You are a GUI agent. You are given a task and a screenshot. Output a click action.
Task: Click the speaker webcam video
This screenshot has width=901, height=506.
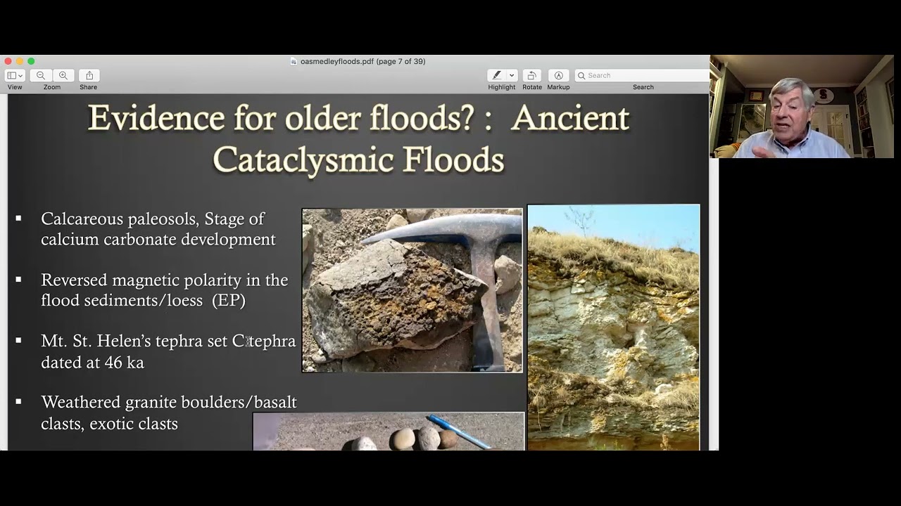pyautogui.click(x=802, y=107)
